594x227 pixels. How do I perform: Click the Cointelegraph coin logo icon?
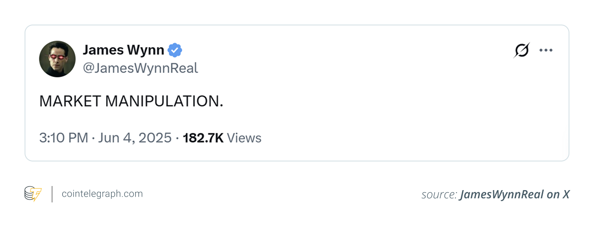pyautogui.click(x=33, y=194)
